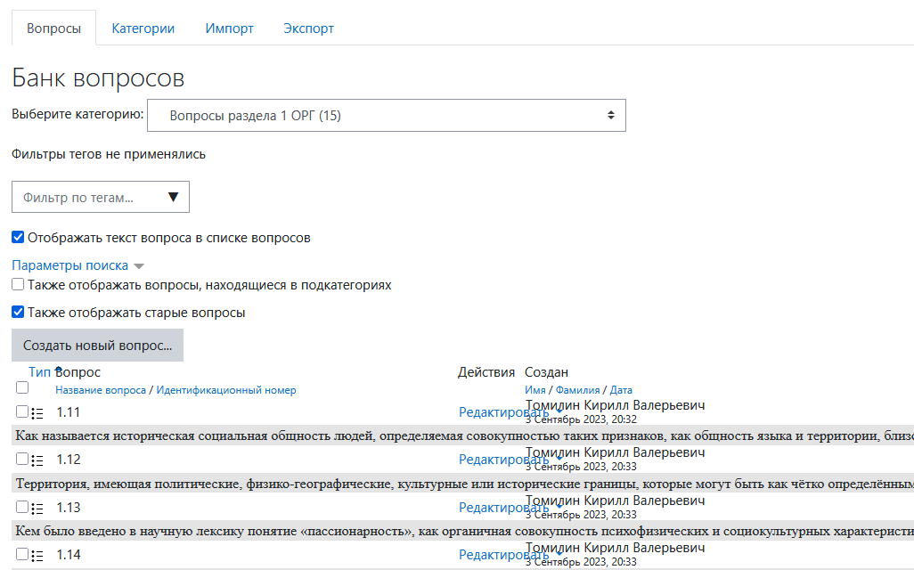Tick the select-all questions checkbox in header

tap(22, 387)
